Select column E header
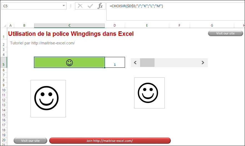245x146 pixels. tap(147, 26)
